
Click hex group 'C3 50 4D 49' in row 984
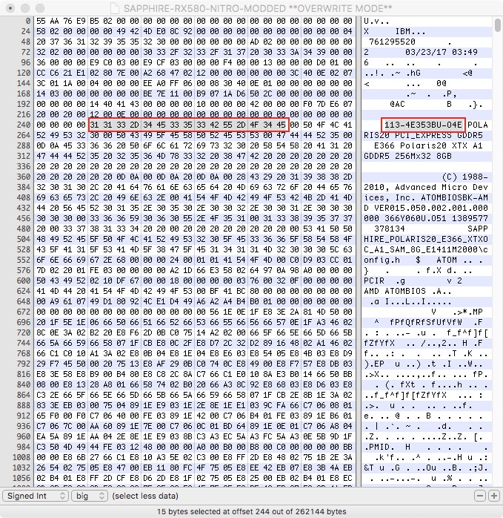coord(61,447)
